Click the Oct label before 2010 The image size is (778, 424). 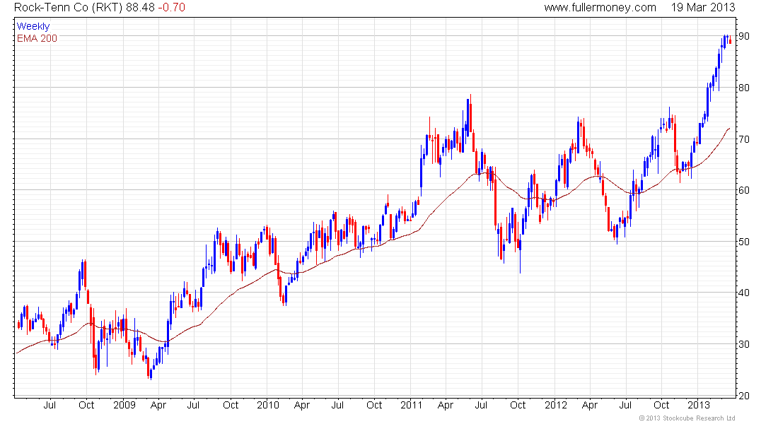(x=231, y=405)
